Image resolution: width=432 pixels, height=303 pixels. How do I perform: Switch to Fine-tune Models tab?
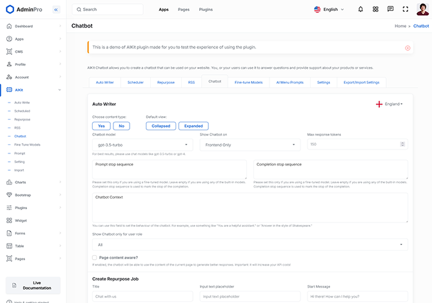pyautogui.click(x=248, y=83)
